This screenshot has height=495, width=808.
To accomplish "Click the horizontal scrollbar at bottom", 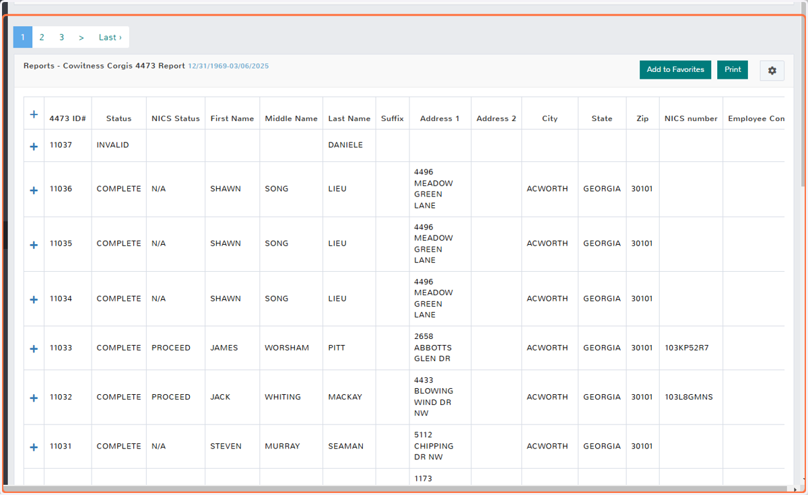I will [x=397, y=489].
